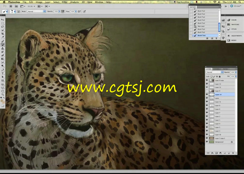
Task: Select the Quick Selection tool
Action: (3, 30)
